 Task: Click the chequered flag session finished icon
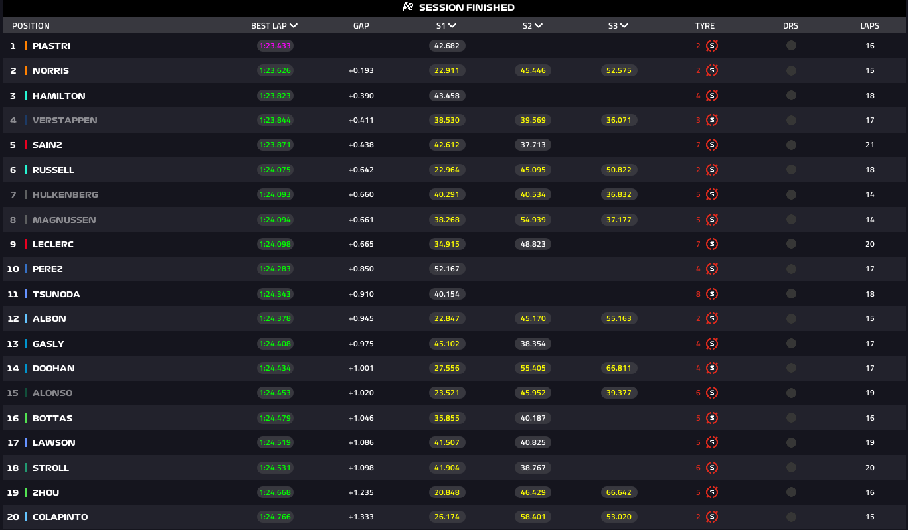[x=409, y=7]
